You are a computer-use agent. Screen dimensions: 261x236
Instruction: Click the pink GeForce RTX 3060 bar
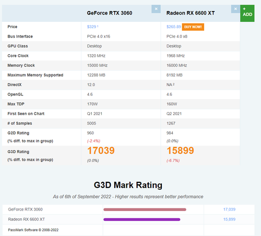[145, 209]
